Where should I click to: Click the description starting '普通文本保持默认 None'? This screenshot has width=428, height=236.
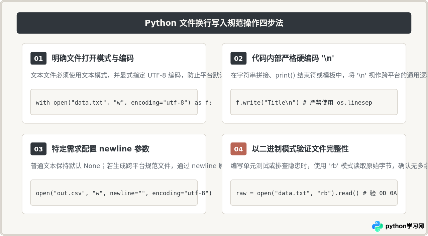pos(126,166)
